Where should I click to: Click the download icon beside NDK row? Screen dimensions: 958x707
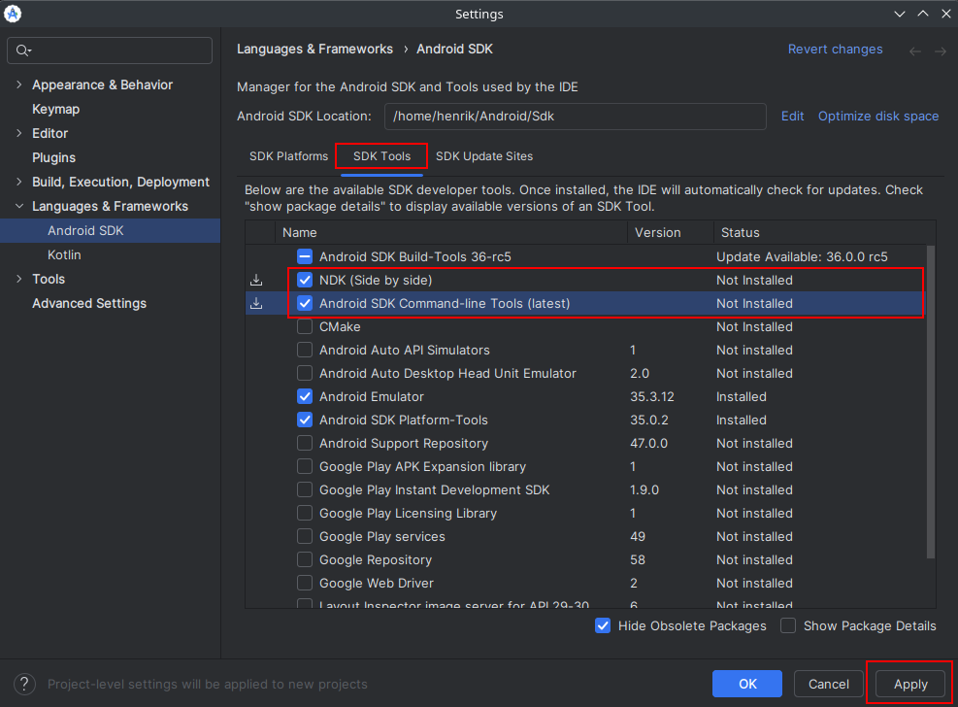tap(256, 280)
